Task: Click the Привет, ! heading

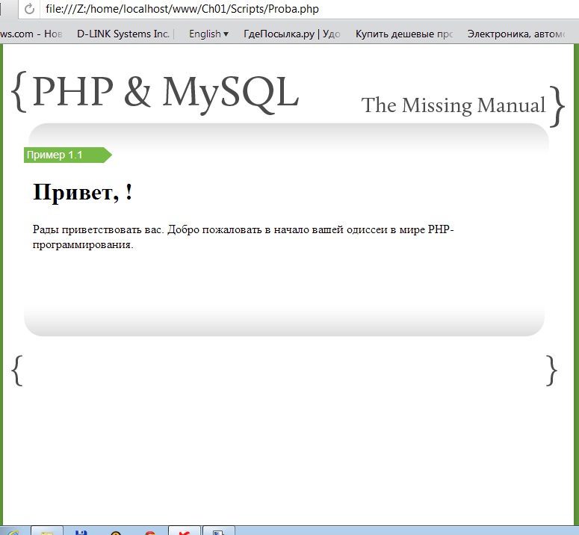Action: [83, 193]
